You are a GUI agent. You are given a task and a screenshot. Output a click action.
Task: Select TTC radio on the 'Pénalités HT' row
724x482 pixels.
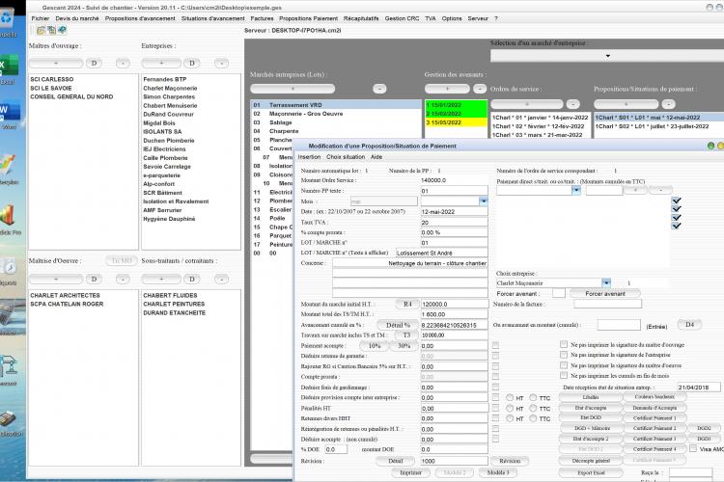coord(533,408)
